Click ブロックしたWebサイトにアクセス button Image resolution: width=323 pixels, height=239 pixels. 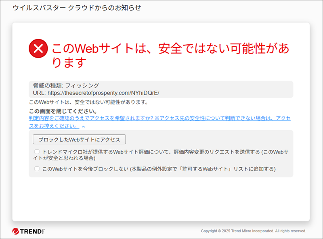pyautogui.click(x=79, y=139)
